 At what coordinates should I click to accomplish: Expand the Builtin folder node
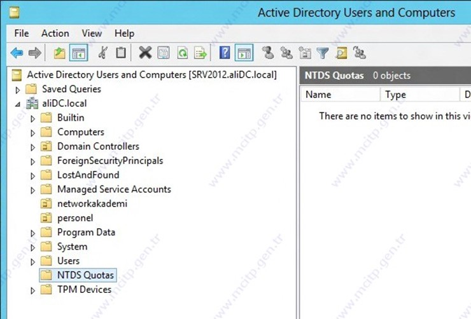33,118
